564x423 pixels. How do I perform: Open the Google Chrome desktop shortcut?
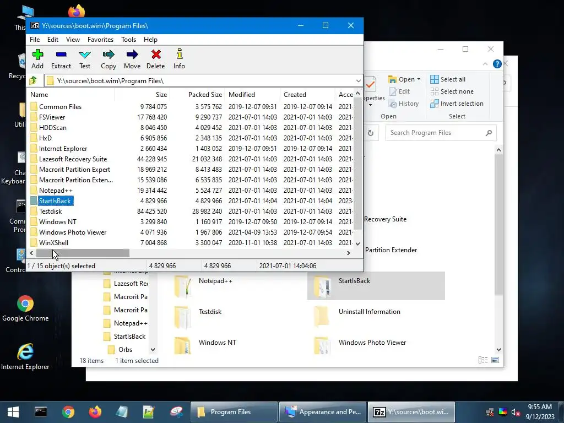point(25,308)
